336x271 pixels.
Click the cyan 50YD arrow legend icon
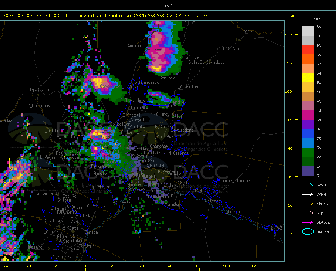point(308,185)
